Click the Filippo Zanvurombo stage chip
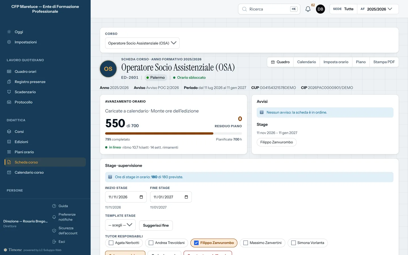This screenshot has height=255, width=408. pyautogui.click(x=277, y=142)
